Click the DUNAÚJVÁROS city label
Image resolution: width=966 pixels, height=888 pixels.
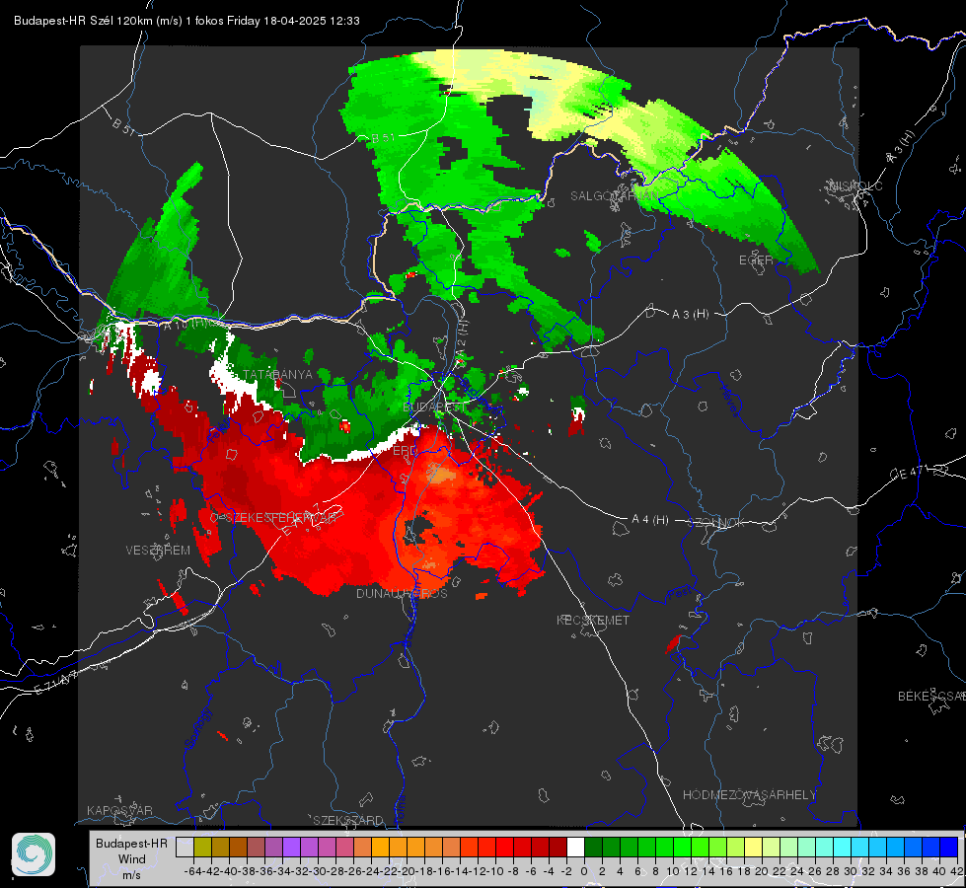click(402, 593)
